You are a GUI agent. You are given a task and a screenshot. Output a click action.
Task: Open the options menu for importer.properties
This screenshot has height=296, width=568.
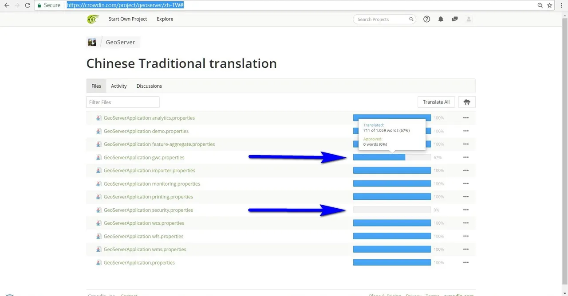pyautogui.click(x=466, y=170)
